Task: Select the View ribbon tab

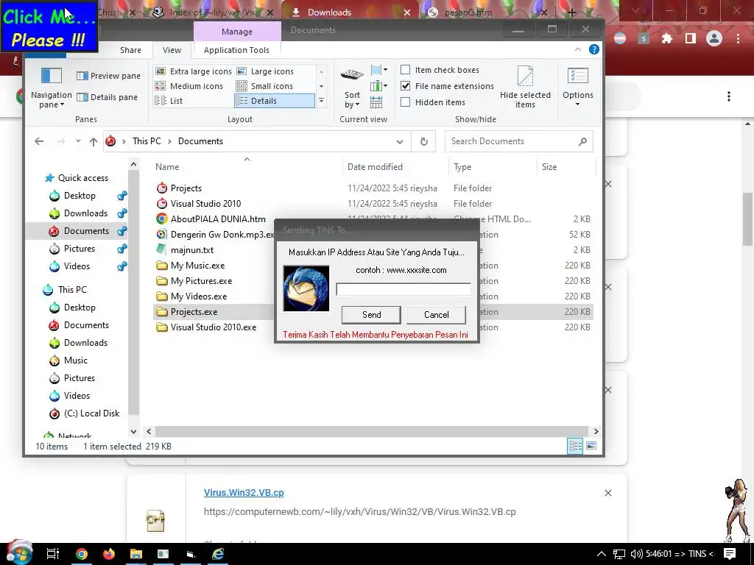Action: click(x=172, y=50)
